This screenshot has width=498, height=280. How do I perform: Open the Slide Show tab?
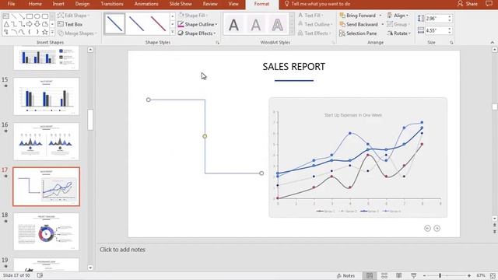(181, 4)
